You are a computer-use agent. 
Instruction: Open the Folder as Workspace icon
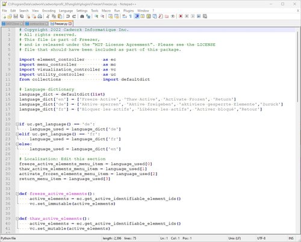[x=167, y=16]
